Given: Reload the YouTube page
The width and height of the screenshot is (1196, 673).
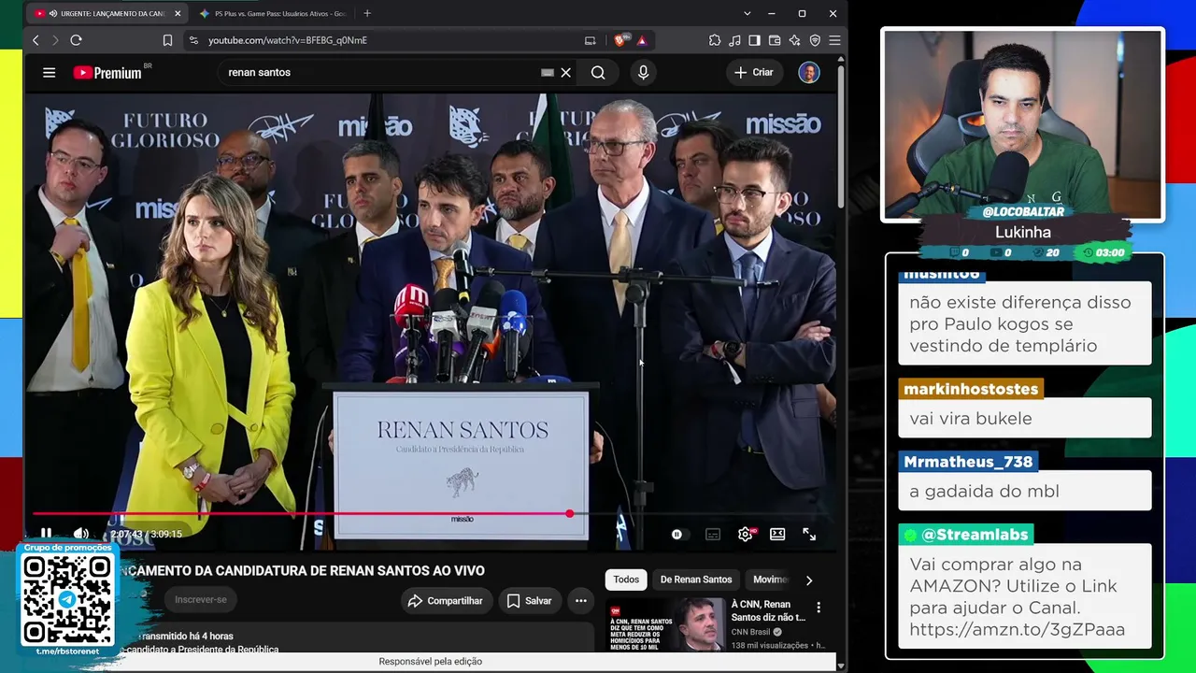Looking at the screenshot, I should click(x=76, y=40).
